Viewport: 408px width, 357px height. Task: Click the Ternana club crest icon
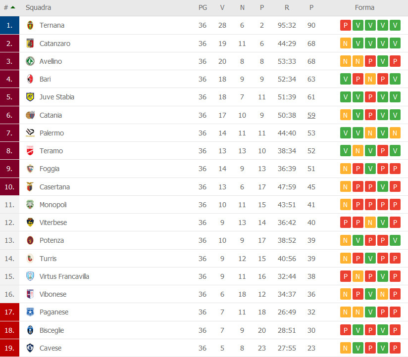coord(30,25)
